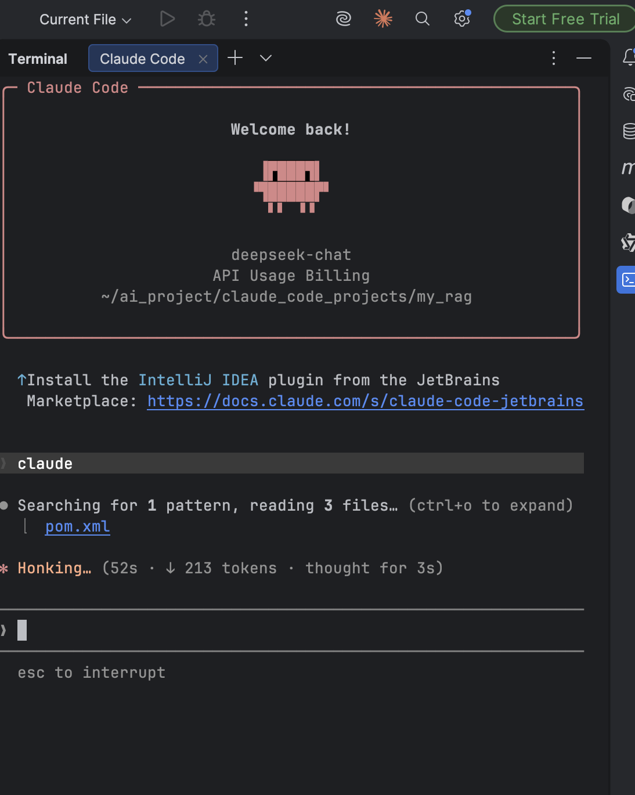Viewport: 635px width, 795px height.
Task: Open the Maven tool window
Action: (629, 168)
